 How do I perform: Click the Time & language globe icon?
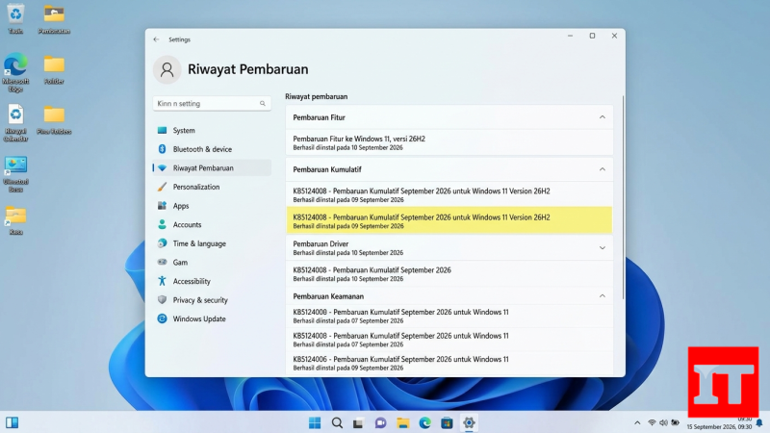click(x=162, y=243)
